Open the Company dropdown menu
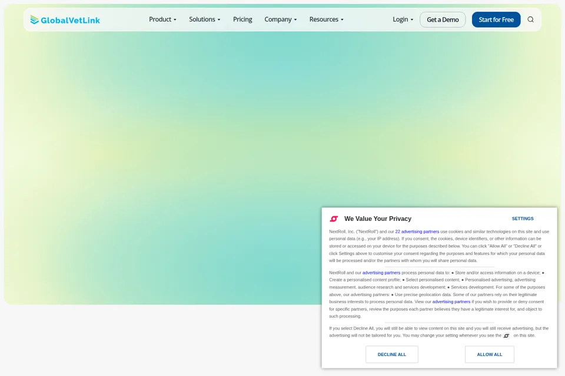Screen dimensions: 565x376 coord(280,19)
